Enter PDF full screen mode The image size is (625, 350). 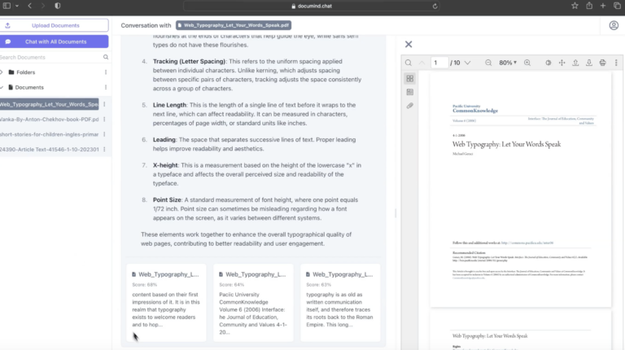coord(562,63)
